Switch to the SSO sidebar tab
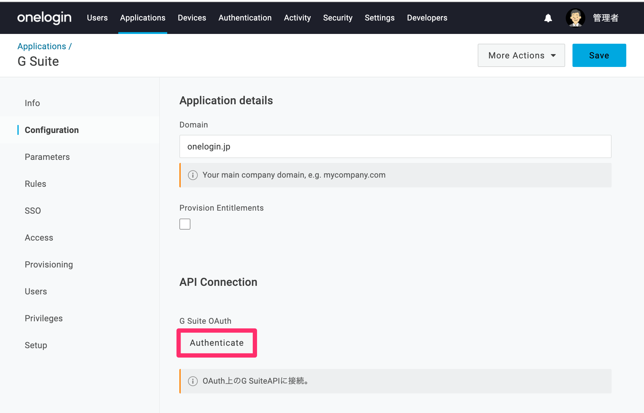 pos(33,211)
